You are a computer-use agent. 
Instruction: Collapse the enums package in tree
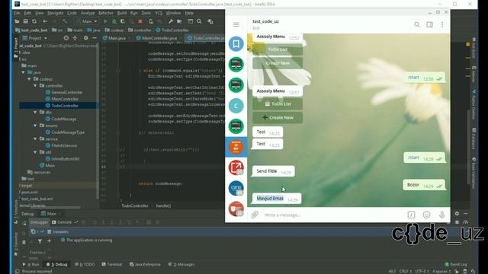[35, 126]
